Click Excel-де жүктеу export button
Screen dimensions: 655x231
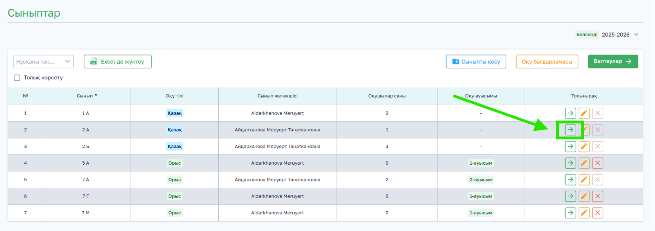118,62
